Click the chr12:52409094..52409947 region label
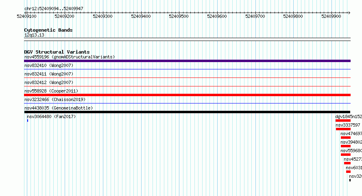 [54, 9]
